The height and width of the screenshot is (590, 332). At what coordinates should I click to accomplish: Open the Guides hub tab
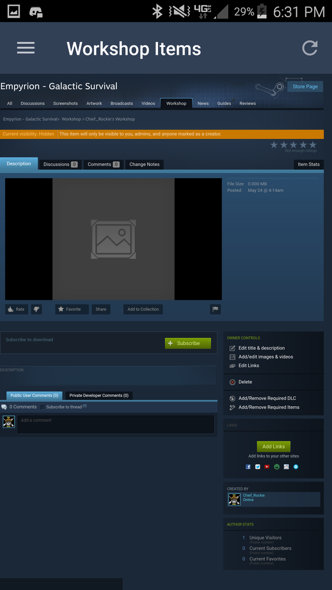[224, 104]
